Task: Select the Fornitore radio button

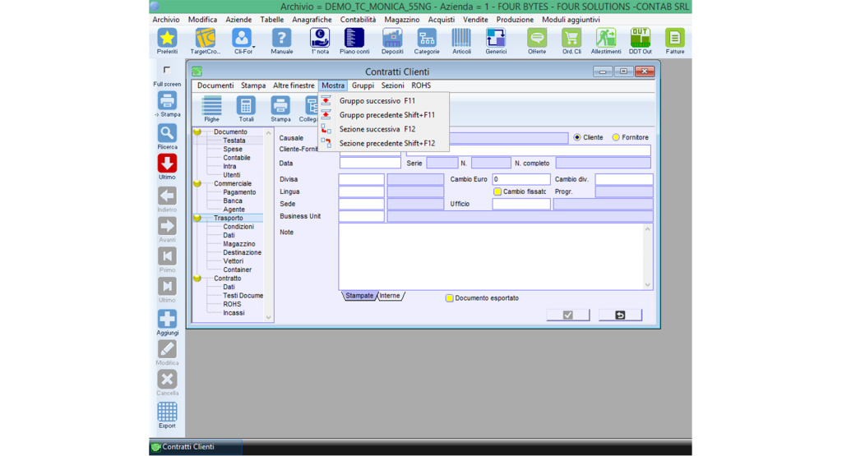Action: click(x=616, y=137)
